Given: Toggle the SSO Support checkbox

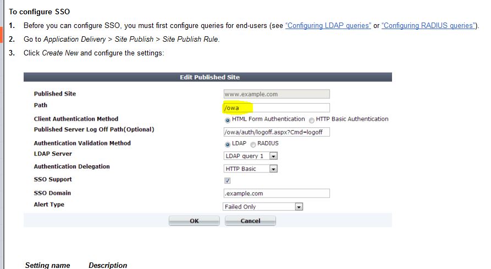Looking at the screenshot, I should (x=228, y=181).
